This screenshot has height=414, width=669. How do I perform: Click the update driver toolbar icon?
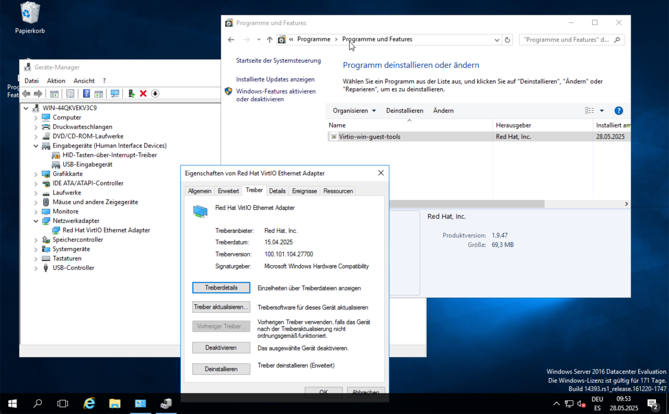click(131, 94)
